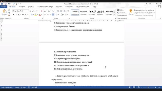Screen dimensions: 162x91
Task: Open the font size 14 dropdown
Action: 28,11
